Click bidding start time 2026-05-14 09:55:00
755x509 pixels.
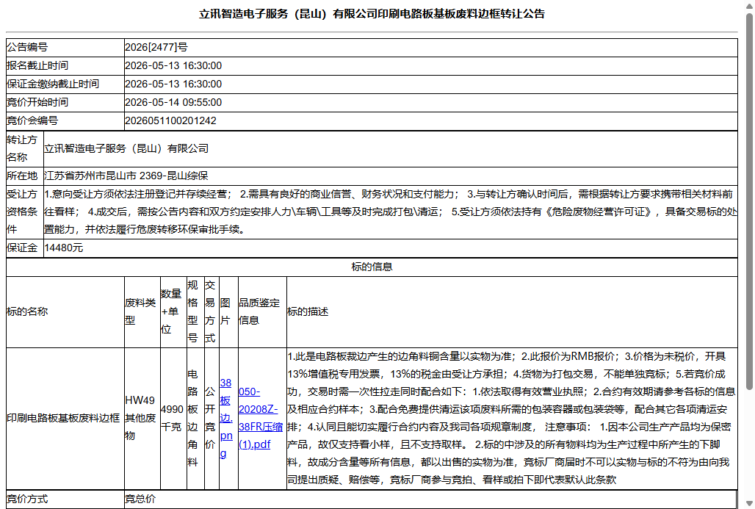tap(173, 102)
